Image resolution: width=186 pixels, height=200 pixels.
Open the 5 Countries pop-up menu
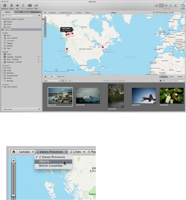coord(52,13)
